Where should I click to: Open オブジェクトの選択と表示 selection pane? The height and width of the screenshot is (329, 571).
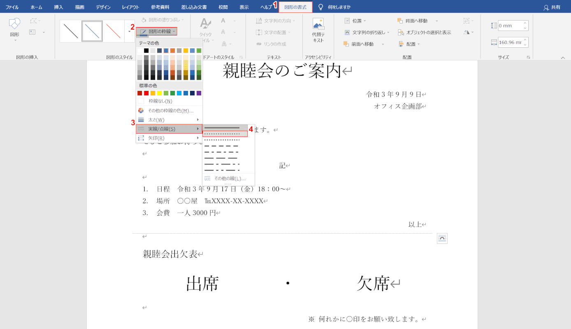coord(424,32)
